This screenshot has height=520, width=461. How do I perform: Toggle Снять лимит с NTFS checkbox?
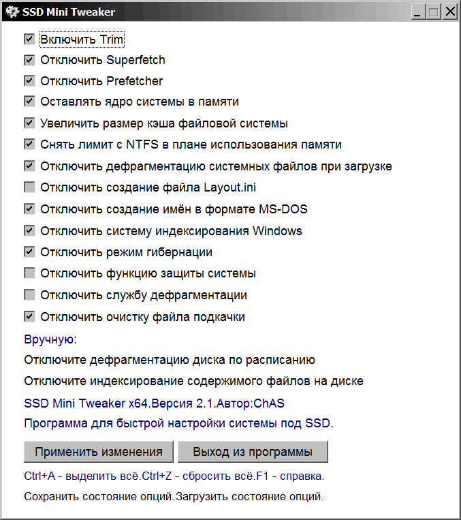click(x=29, y=144)
